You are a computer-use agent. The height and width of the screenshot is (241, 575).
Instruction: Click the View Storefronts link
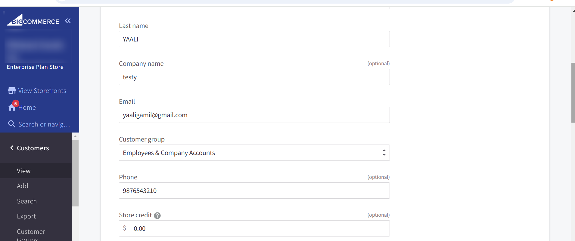(x=42, y=90)
